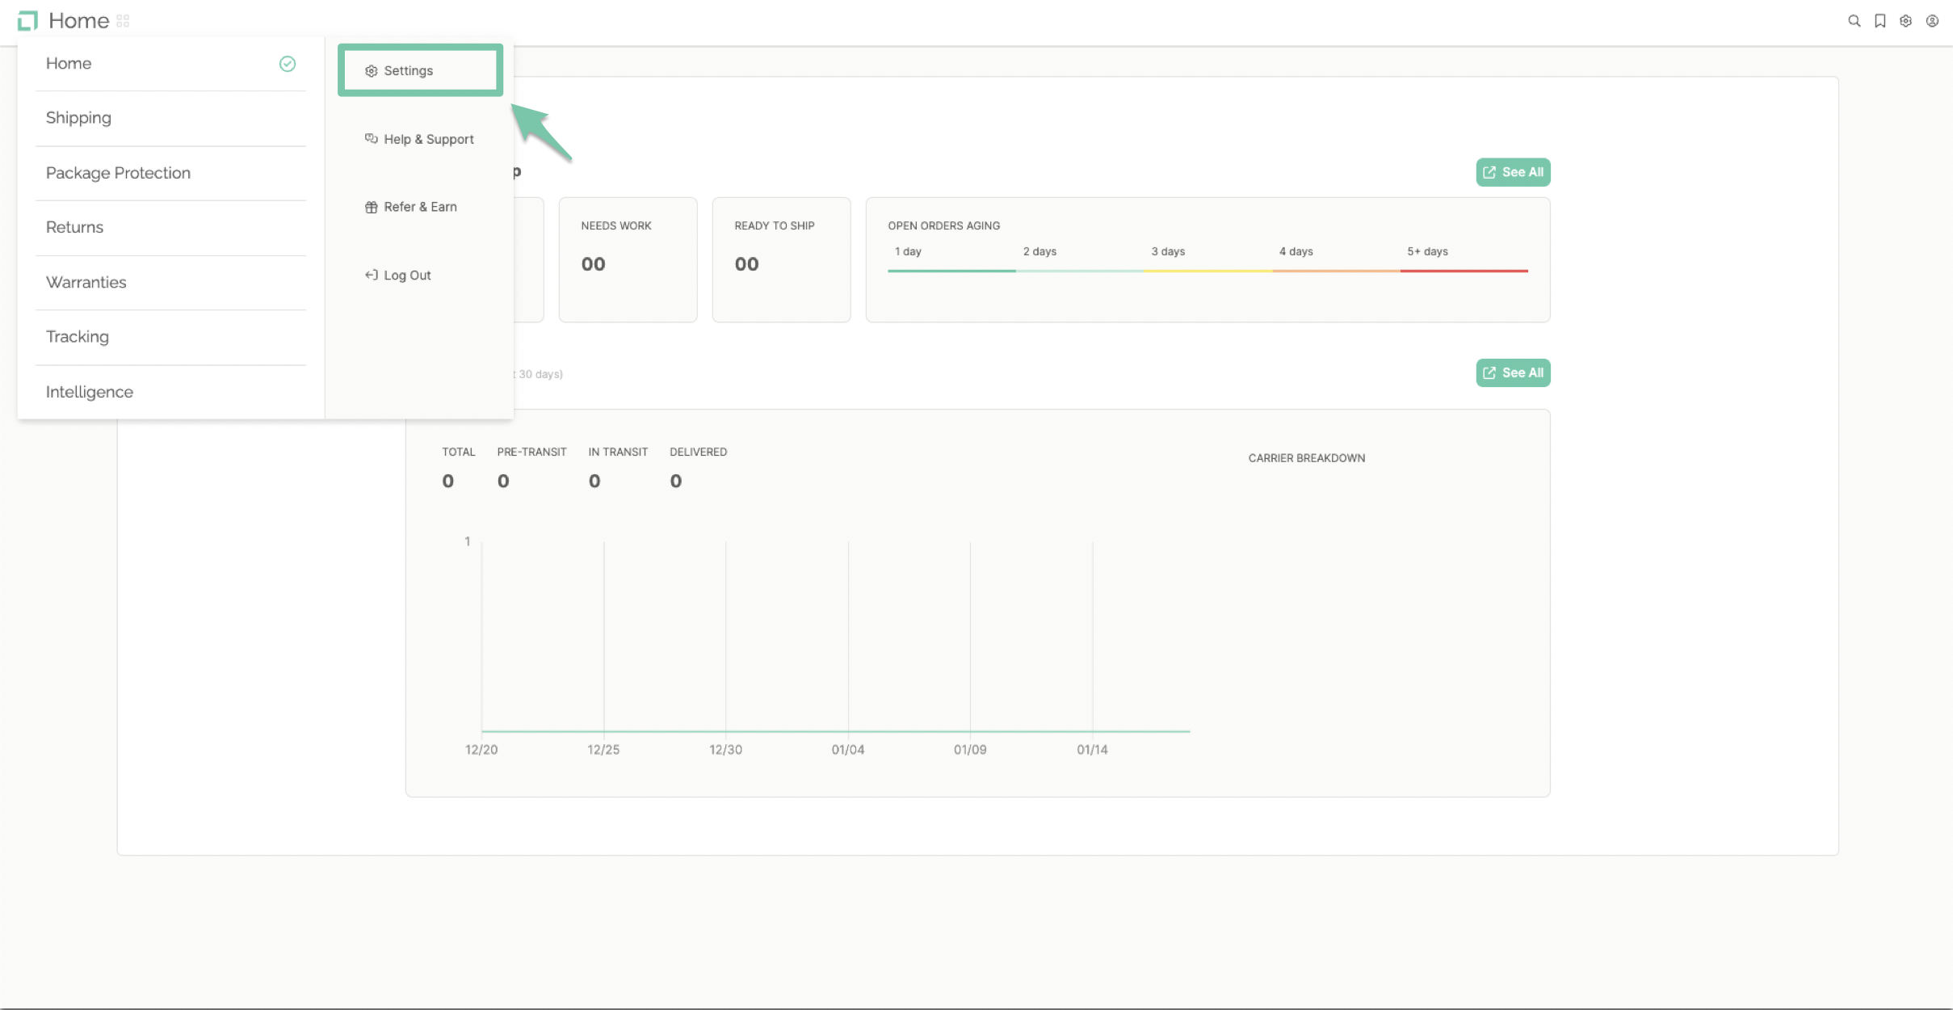Click upper See All button above orders
1953x1010 pixels.
point(1513,172)
